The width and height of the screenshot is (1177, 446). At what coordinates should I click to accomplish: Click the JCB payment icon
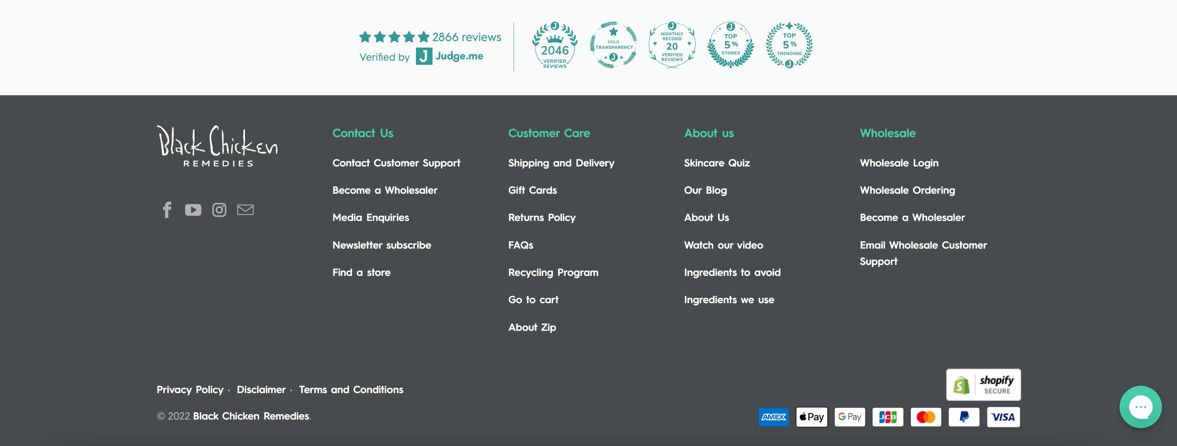[888, 417]
